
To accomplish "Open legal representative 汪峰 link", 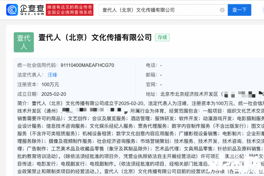I will pos(52,75).
